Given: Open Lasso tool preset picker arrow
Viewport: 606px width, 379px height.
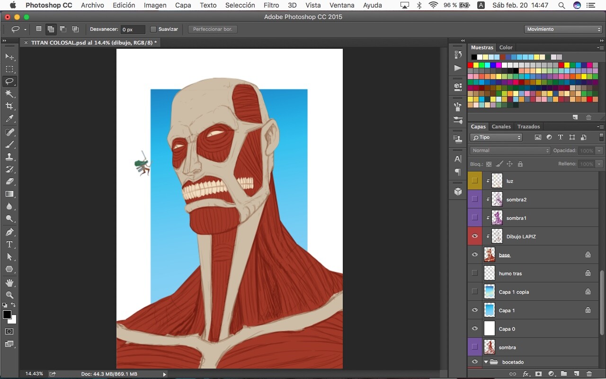Looking at the screenshot, I should pyautogui.click(x=25, y=29).
